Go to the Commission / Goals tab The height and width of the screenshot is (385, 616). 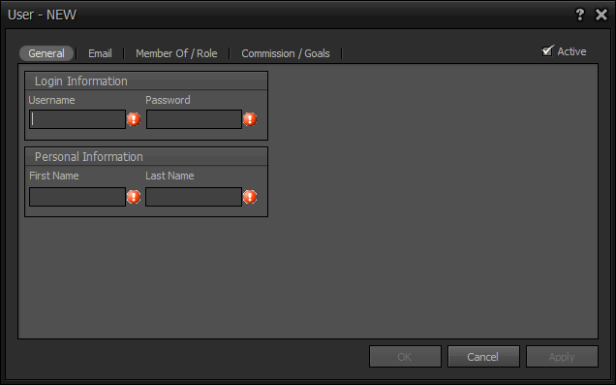click(x=286, y=53)
